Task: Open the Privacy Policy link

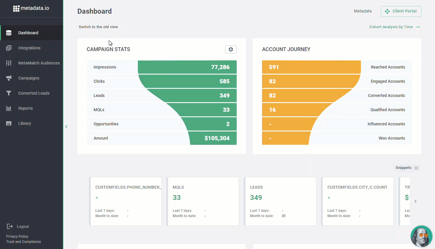Action: [17, 237]
